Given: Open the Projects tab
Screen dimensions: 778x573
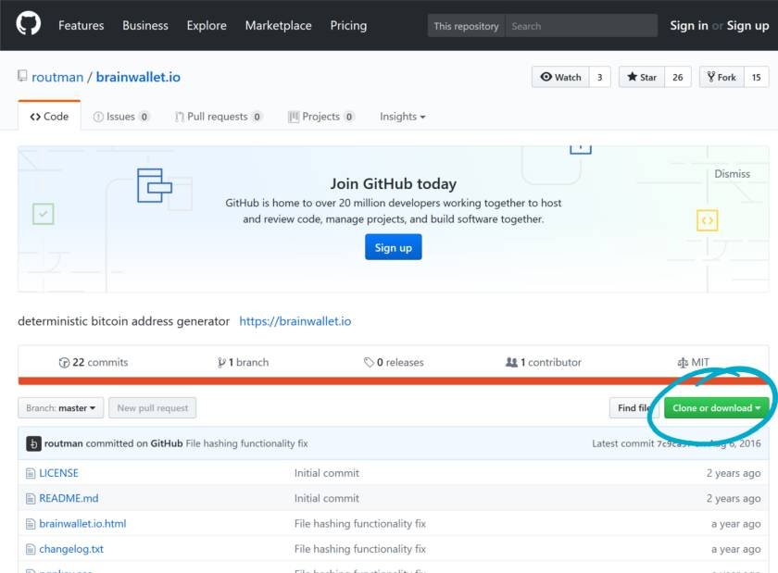Looking at the screenshot, I should (x=321, y=117).
